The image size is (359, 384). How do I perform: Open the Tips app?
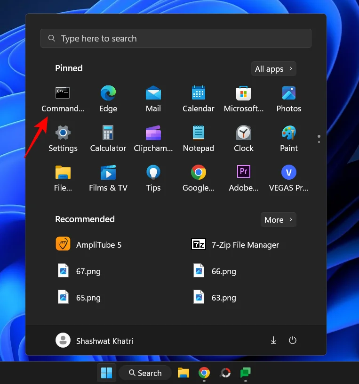coord(153,178)
